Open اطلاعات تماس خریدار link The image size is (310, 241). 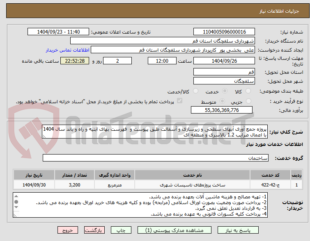click(68, 50)
